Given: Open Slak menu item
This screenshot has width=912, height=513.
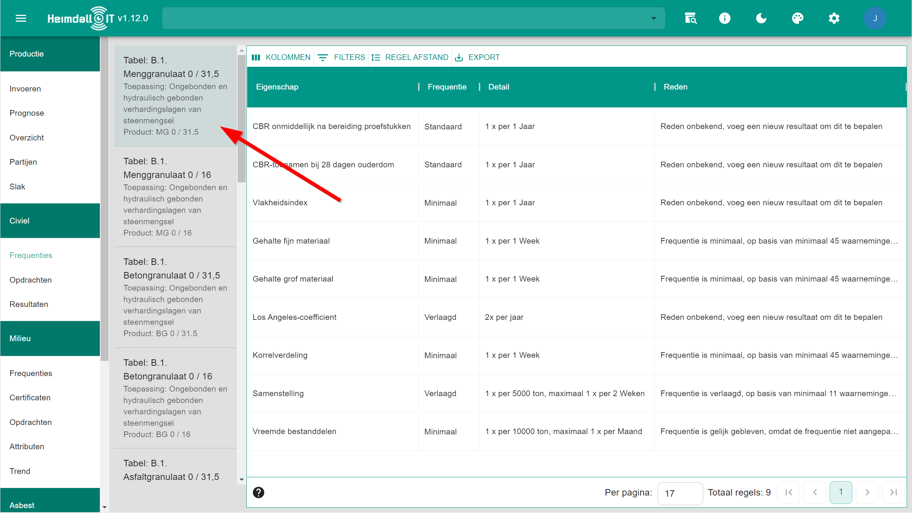Looking at the screenshot, I should point(50,187).
